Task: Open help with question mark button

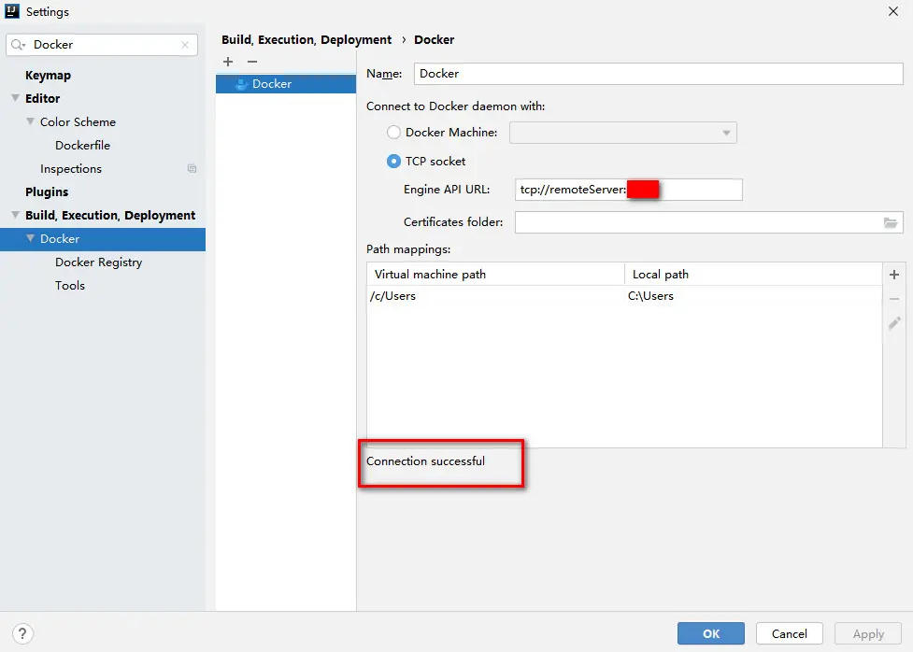Action: [22, 633]
